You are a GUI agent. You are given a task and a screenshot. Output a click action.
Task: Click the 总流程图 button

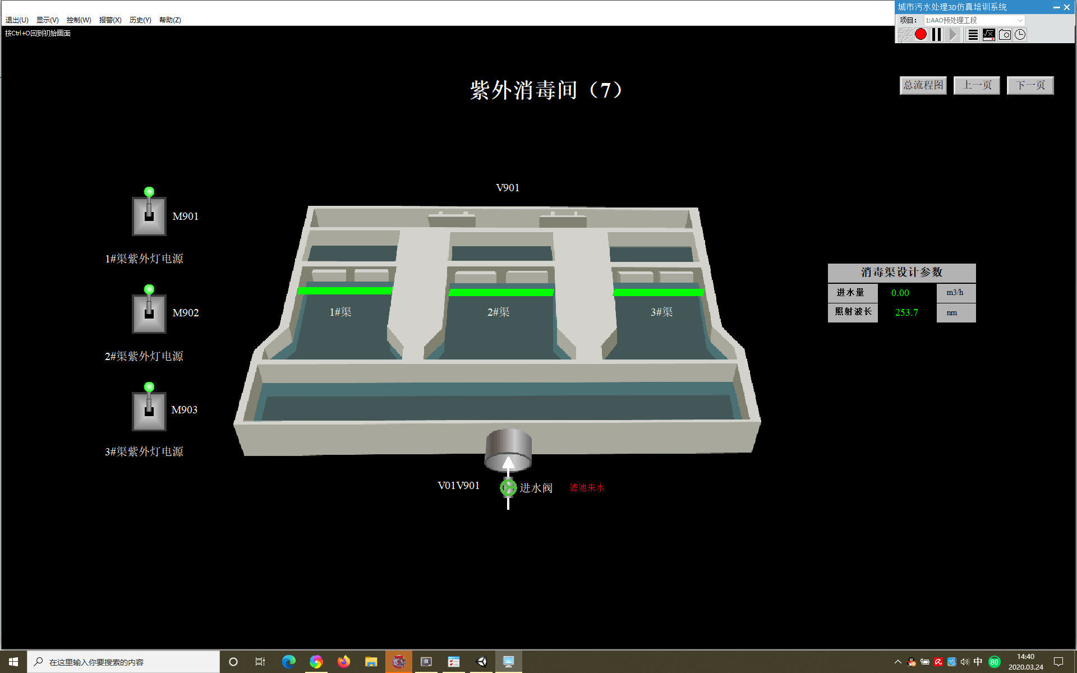923,85
